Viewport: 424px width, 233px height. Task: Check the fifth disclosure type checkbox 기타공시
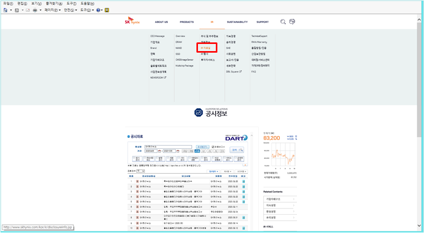point(179,157)
